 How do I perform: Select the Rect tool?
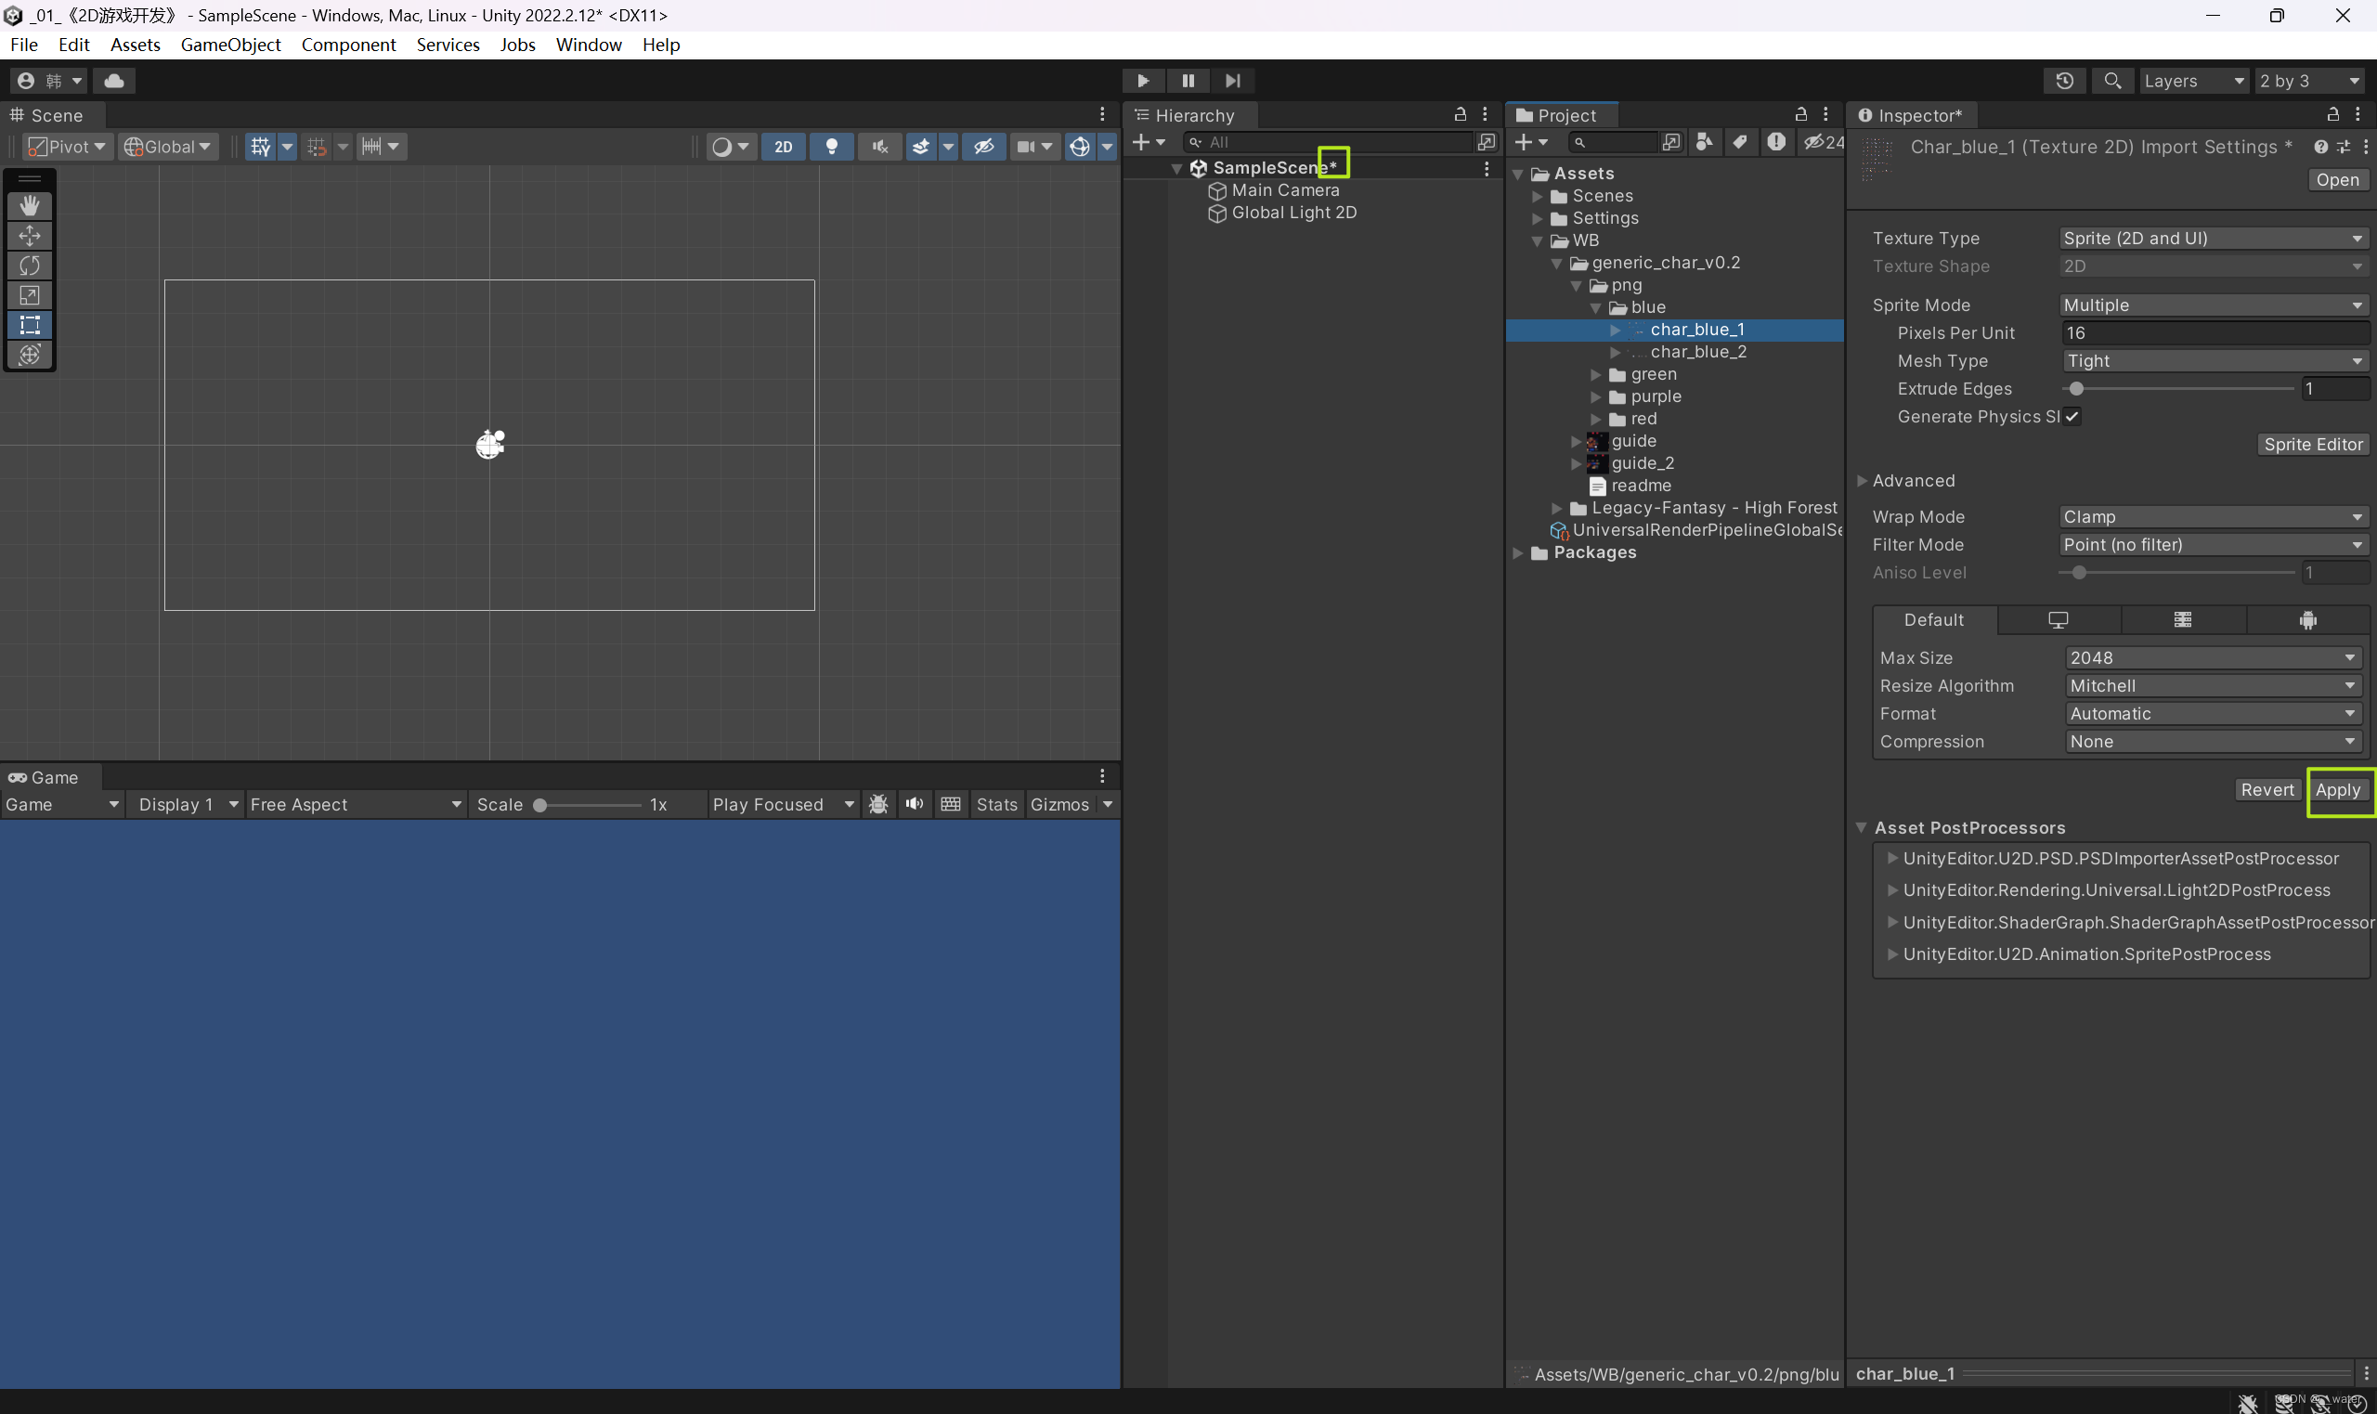31,326
